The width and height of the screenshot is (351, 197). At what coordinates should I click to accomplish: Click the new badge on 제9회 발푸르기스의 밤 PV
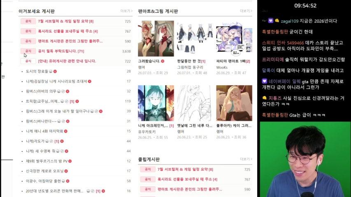tap(70, 161)
